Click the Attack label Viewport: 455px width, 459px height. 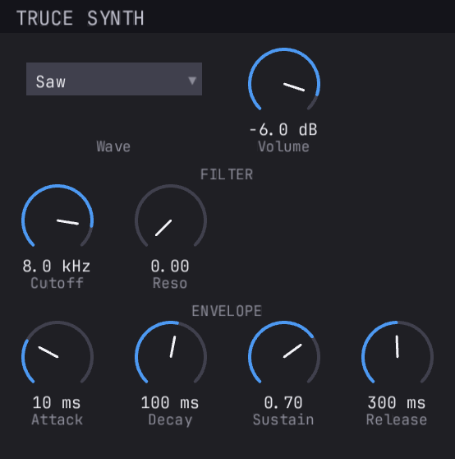[57, 420]
